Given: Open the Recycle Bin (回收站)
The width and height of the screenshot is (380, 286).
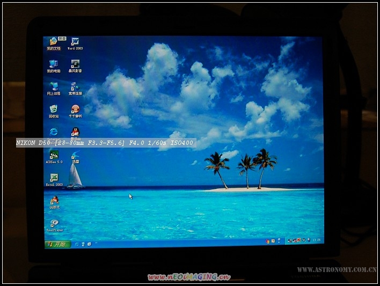Looking at the screenshot, I should pos(54,109).
